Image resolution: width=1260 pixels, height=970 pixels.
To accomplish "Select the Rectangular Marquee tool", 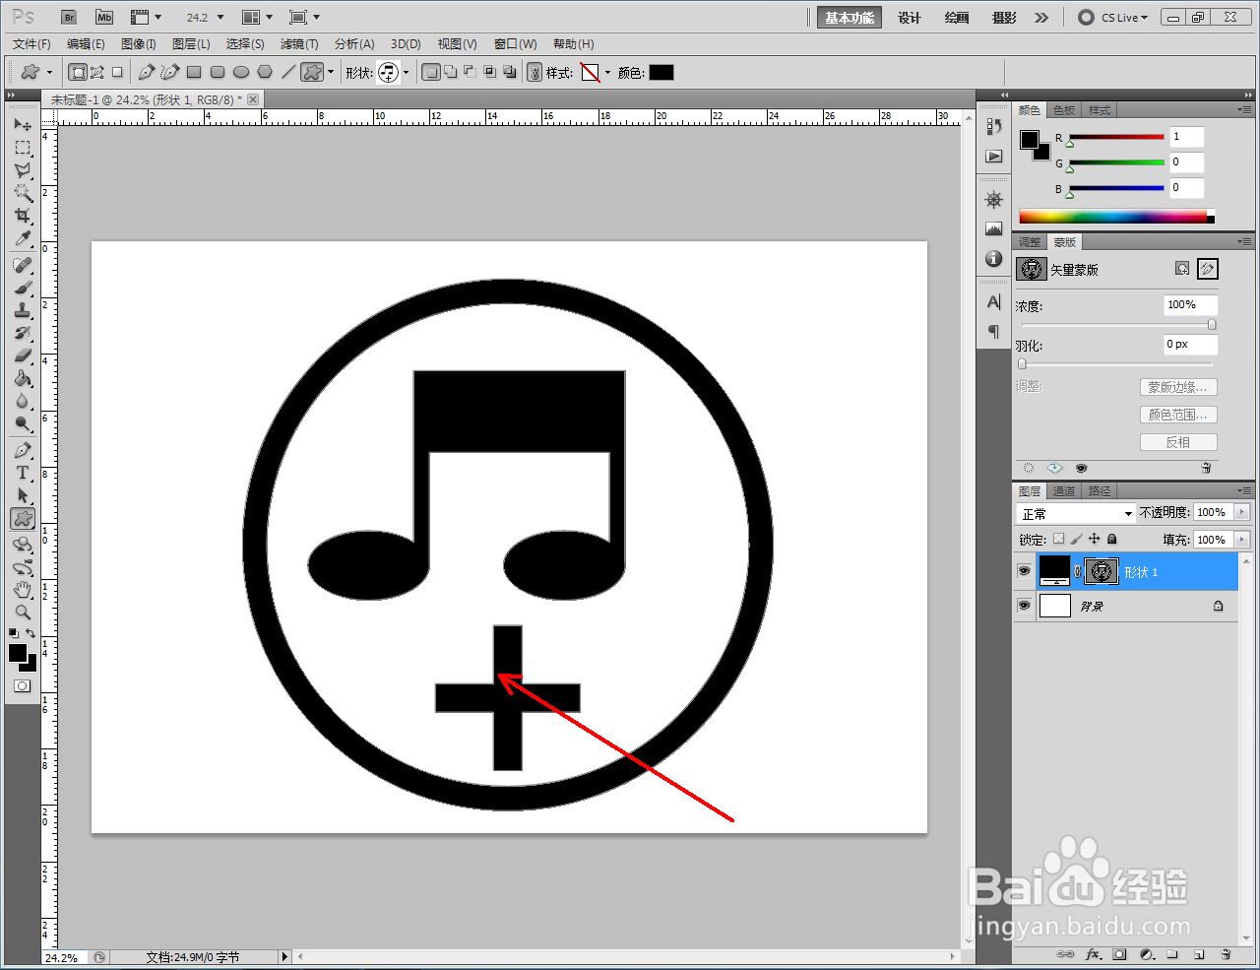I will 23,148.
